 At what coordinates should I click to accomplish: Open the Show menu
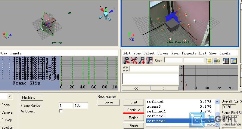pyautogui.click(x=213, y=53)
